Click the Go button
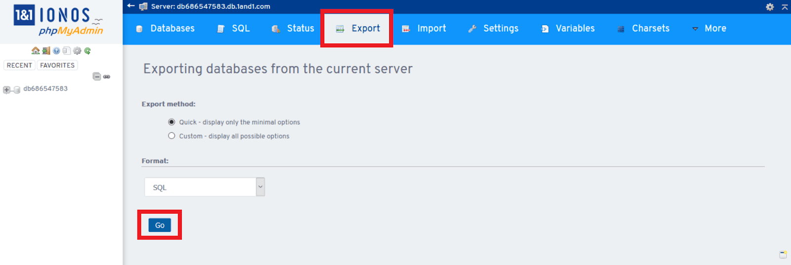The height and width of the screenshot is (265, 791). (x=160, y=225)
